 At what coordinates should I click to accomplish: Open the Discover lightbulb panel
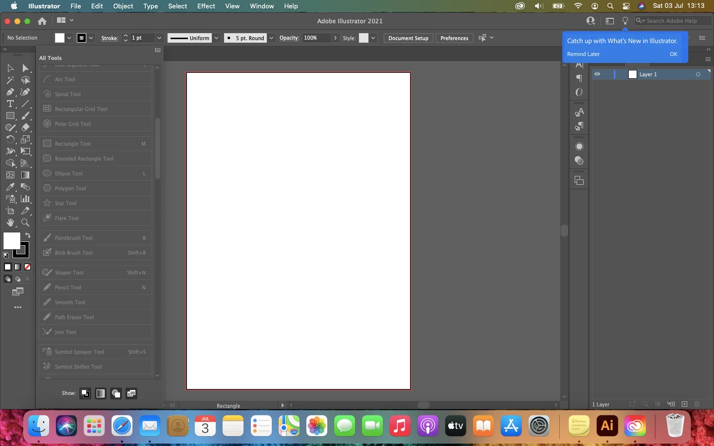(x=625, y=21)
